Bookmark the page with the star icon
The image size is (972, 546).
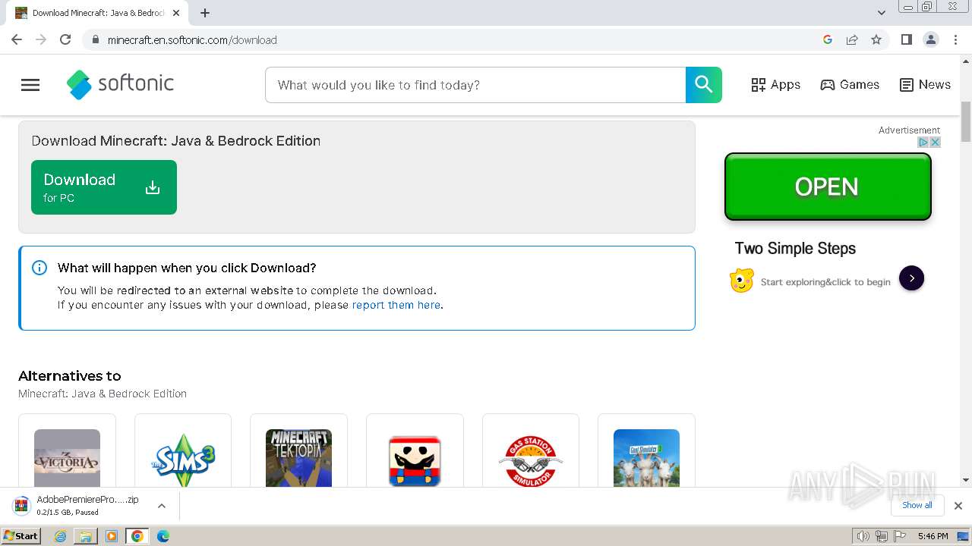click(x=876, y=39)
